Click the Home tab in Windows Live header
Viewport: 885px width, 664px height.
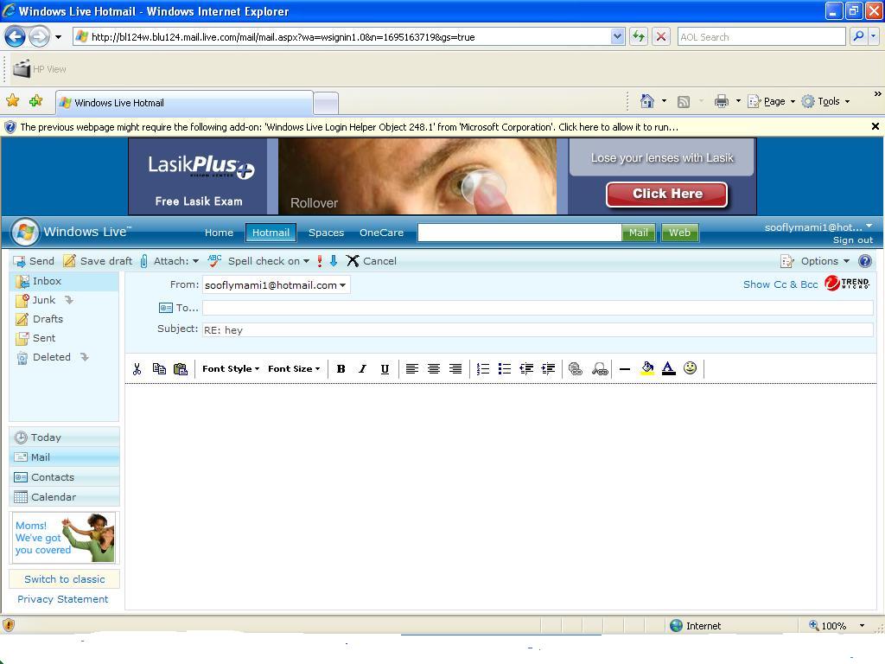[x=219, y=233]
